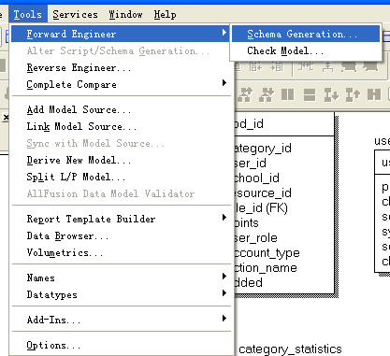
Task: Click the H-shaped toolbar icon
Action: click(x=374, y=94)
